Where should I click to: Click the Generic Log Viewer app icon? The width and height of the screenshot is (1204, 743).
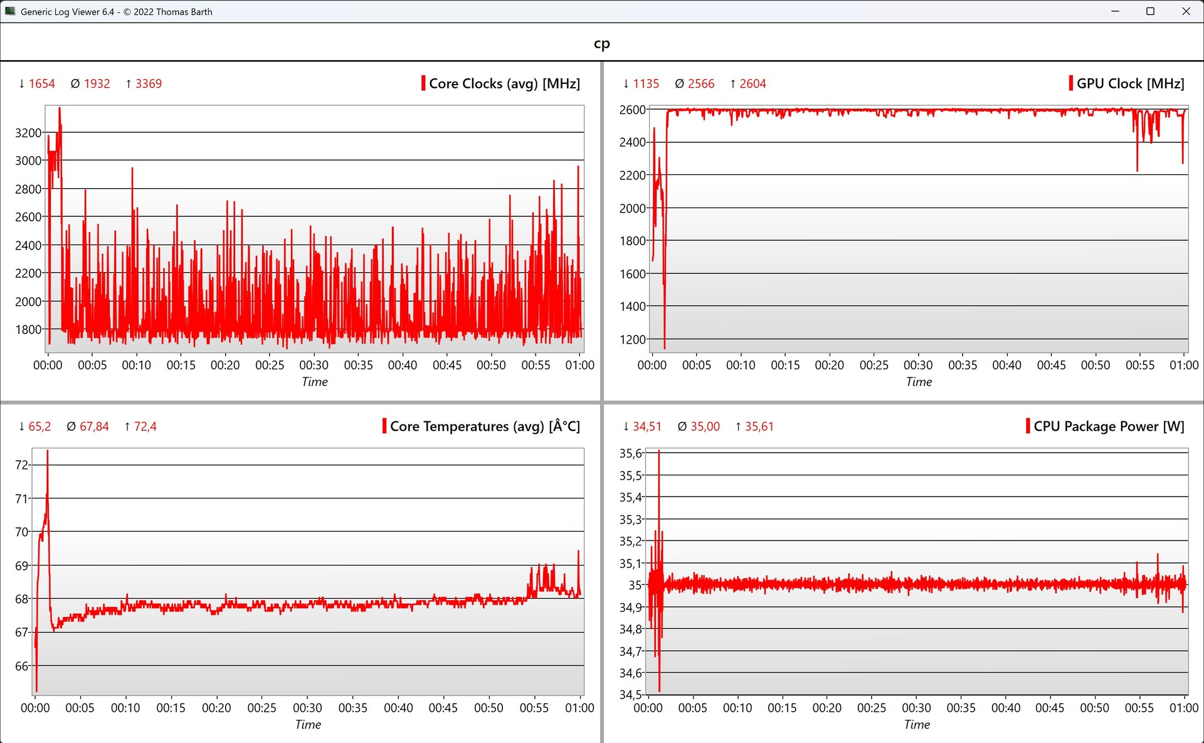coord(10,11)
